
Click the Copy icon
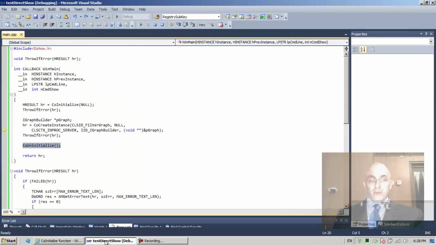coord(59,17)
